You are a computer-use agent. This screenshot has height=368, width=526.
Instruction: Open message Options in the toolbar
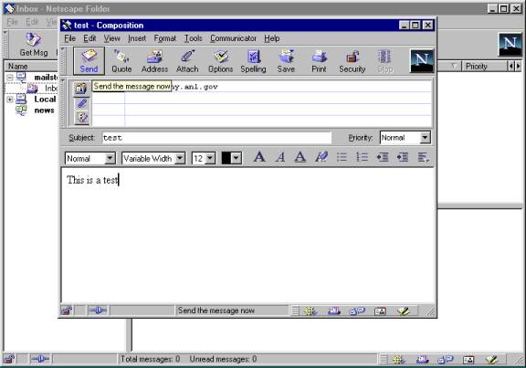(x=220, y=61)
